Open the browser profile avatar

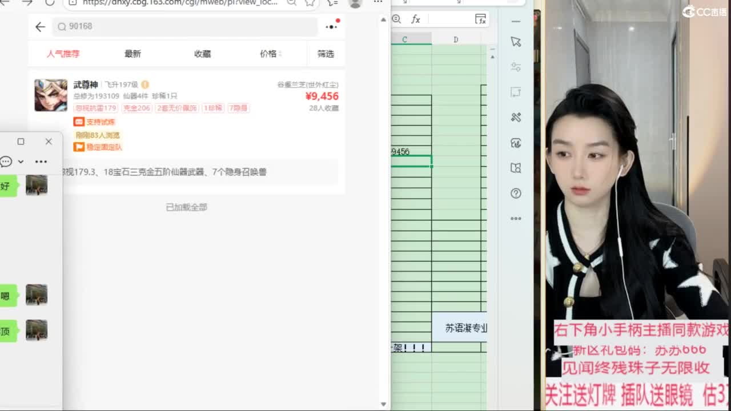[355, 3]
